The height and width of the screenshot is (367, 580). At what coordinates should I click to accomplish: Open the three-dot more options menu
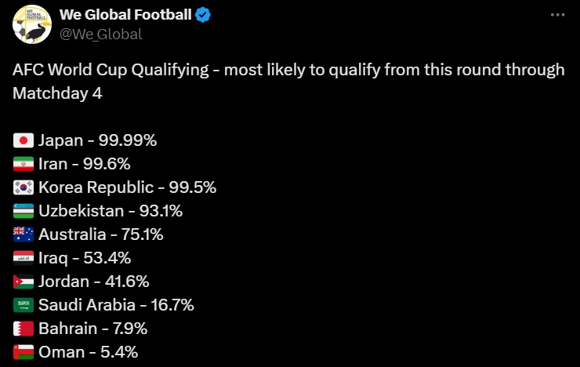click(x=556, y=15)
